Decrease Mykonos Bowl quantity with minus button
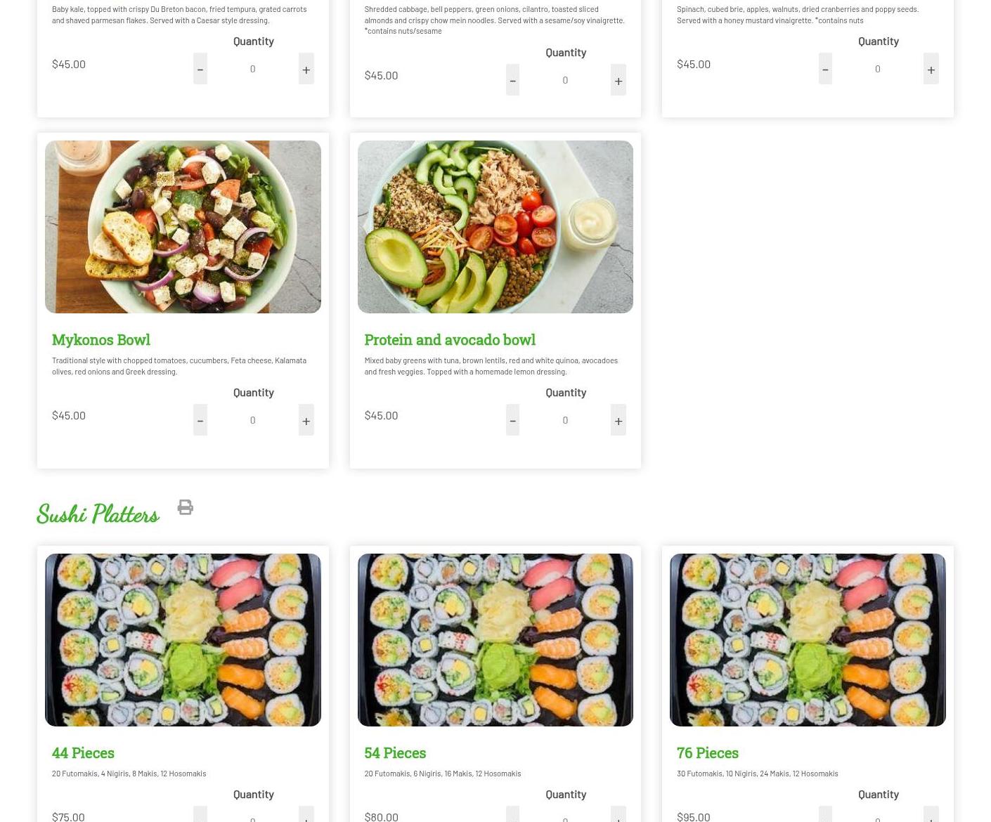This screenshot has width=991, height=822. (200, 420)
